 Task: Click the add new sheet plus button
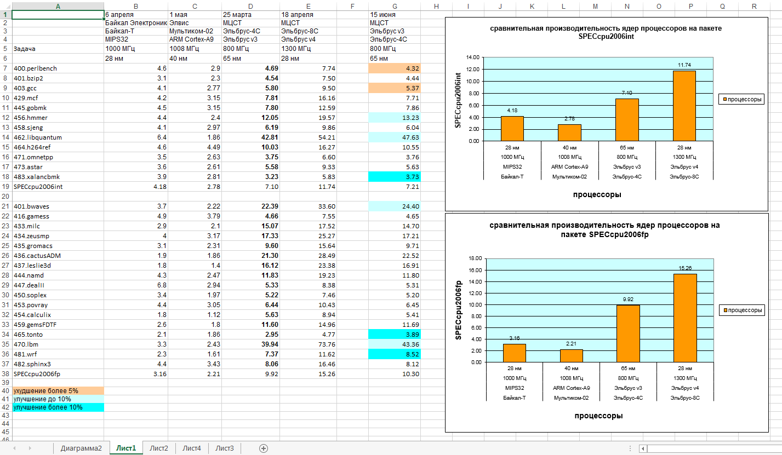tap(264, 448)
